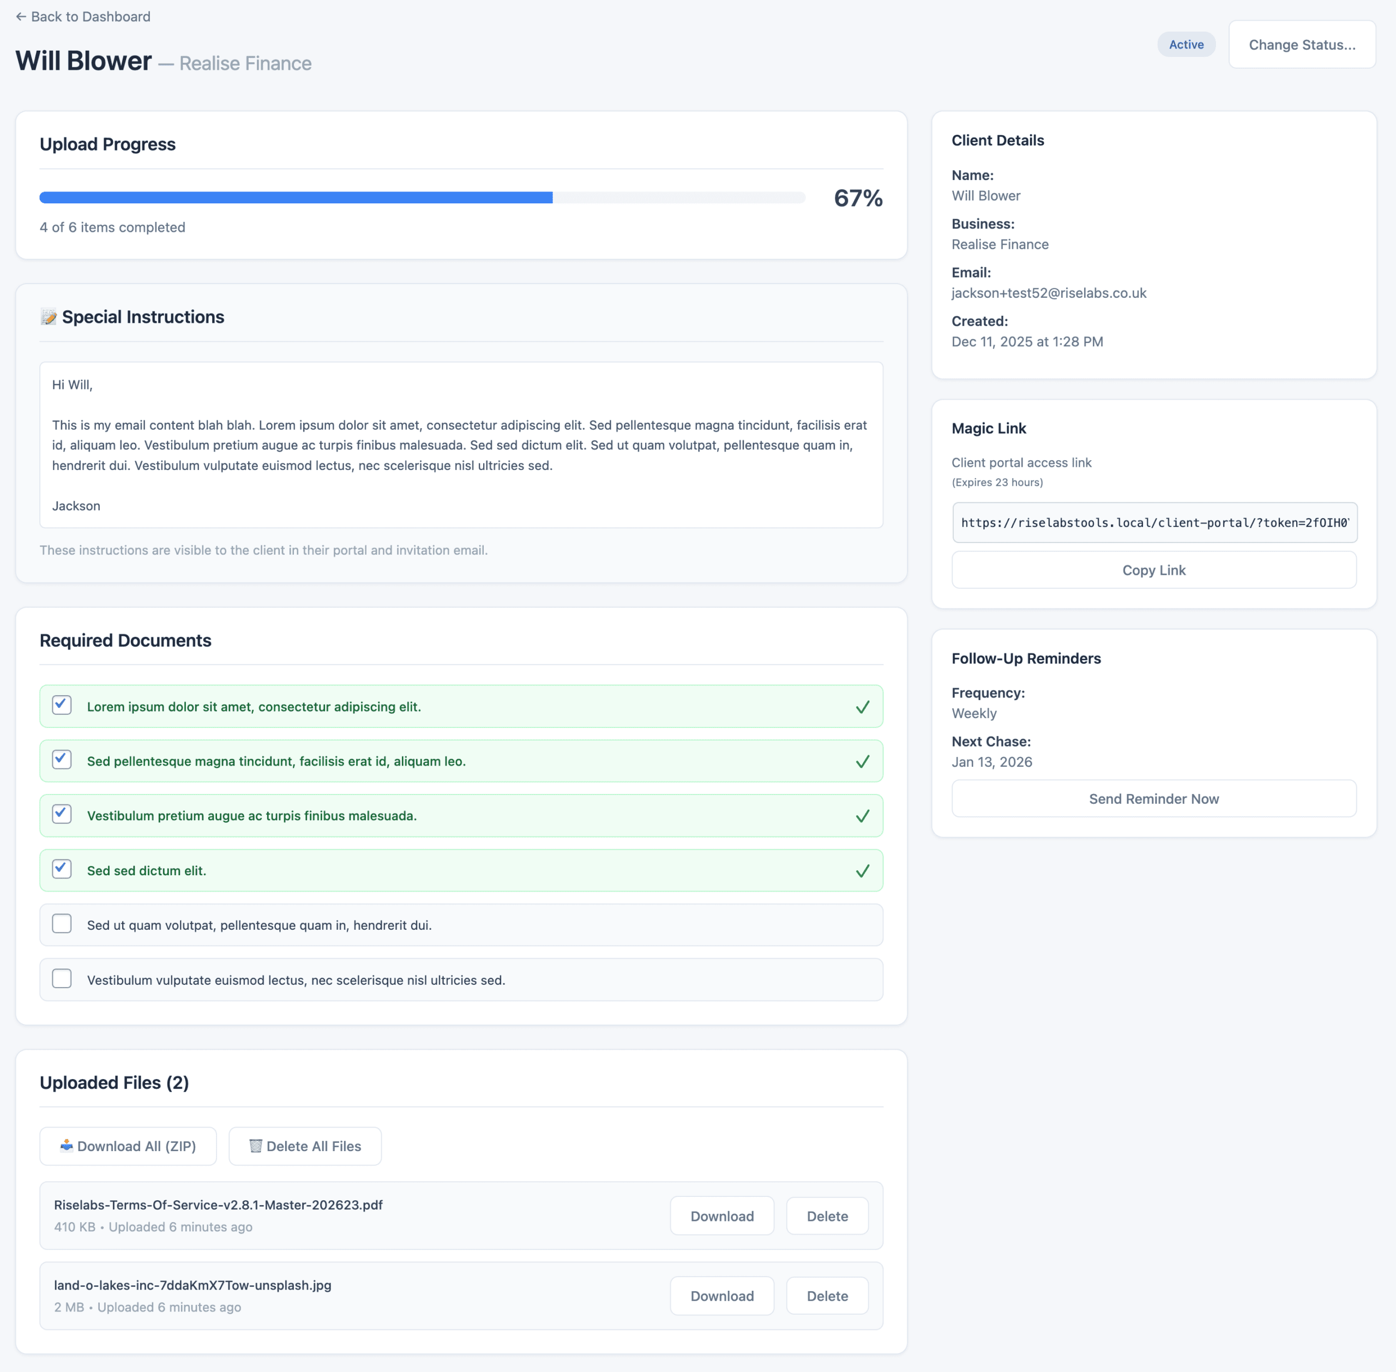Viewport: 1396px width, 1372px height.
Task: Click the checkmark on Sed pellentesque magna row
Action: click(862, 761)
